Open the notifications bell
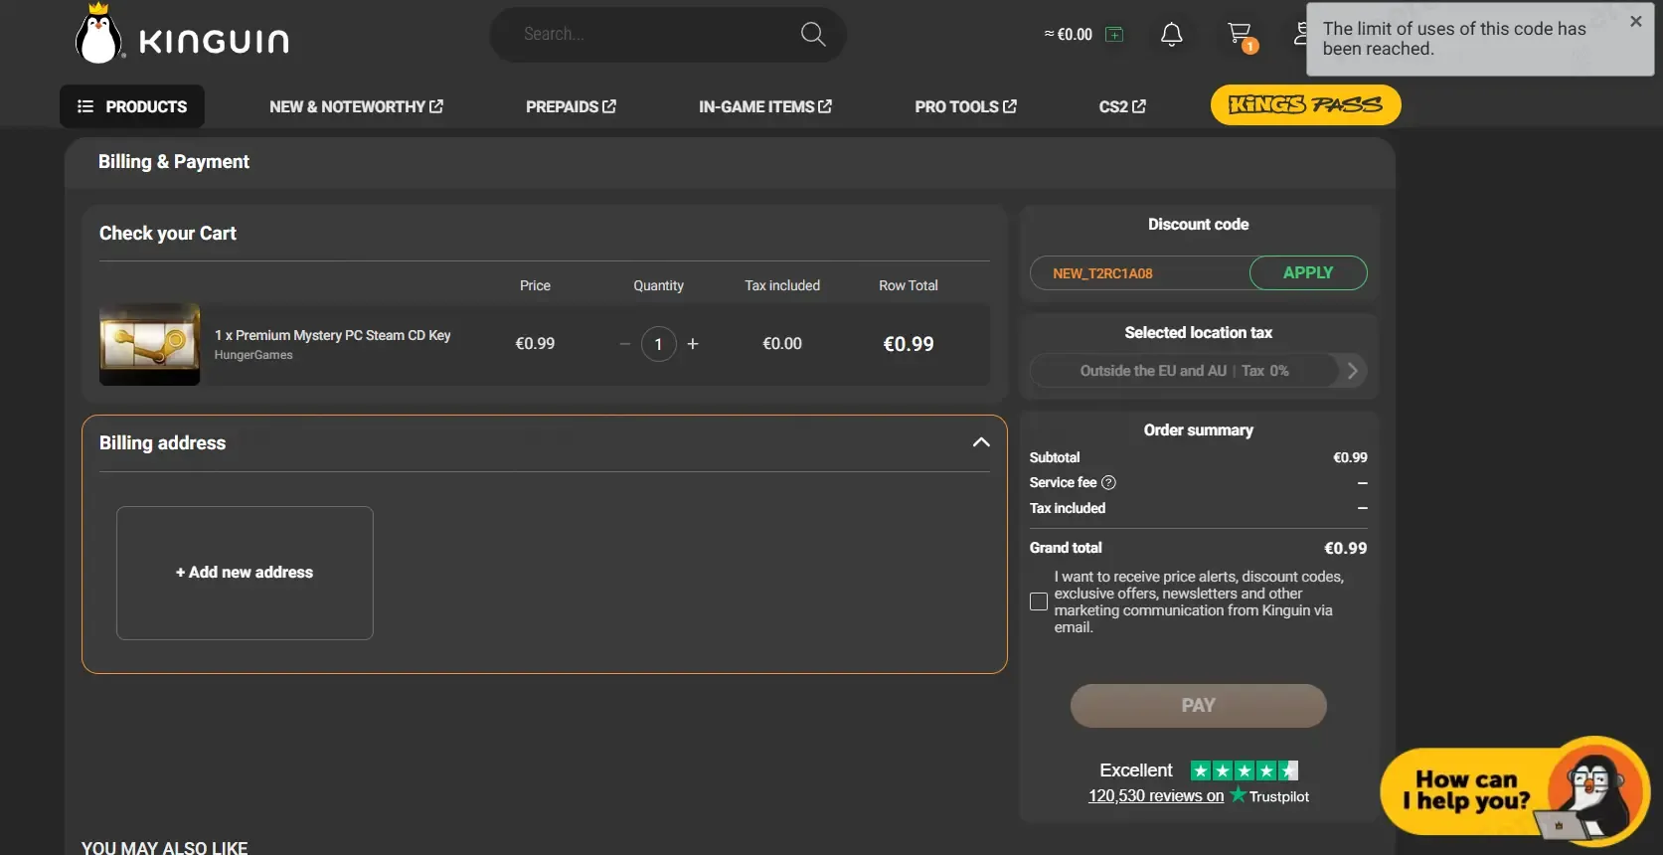1663x855 pixels. click(x=1172, y=35)
